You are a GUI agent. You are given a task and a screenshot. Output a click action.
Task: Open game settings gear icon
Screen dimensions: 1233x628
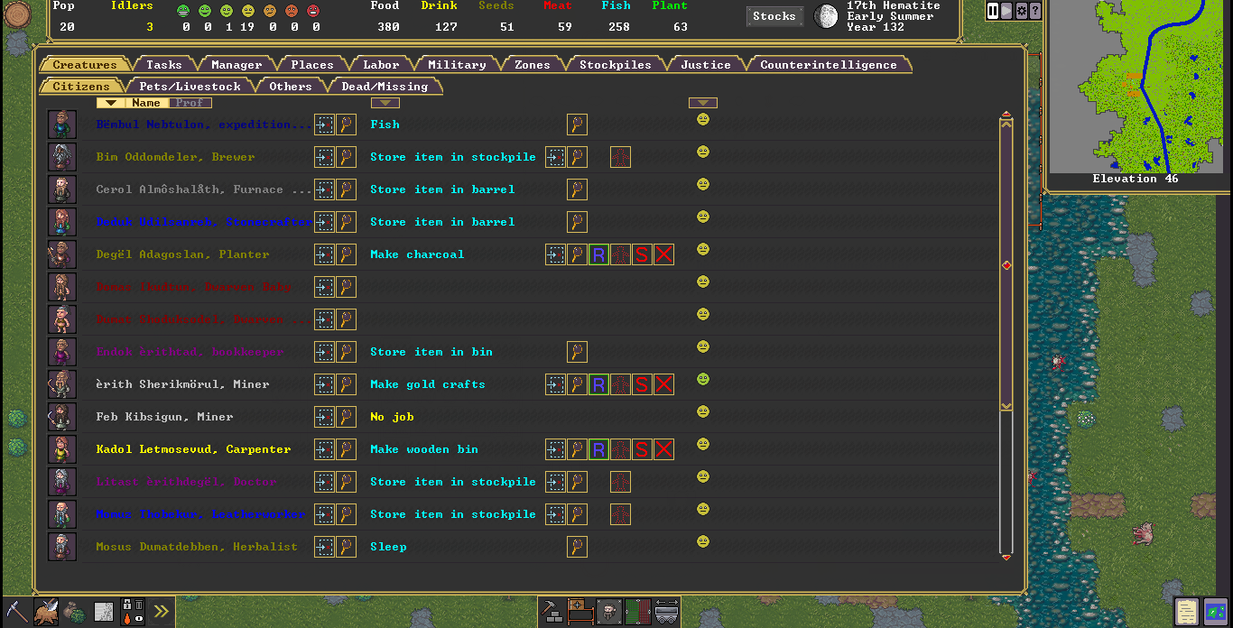1021,11
